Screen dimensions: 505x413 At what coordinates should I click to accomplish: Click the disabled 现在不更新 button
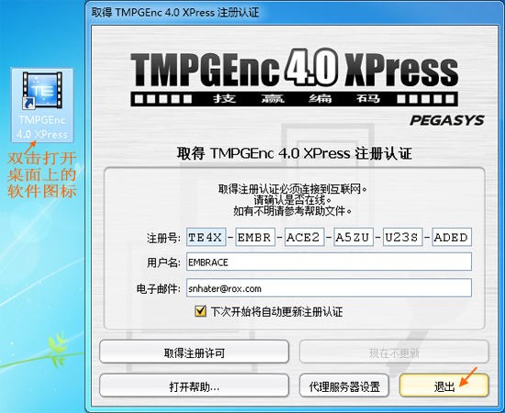(394, 352)
